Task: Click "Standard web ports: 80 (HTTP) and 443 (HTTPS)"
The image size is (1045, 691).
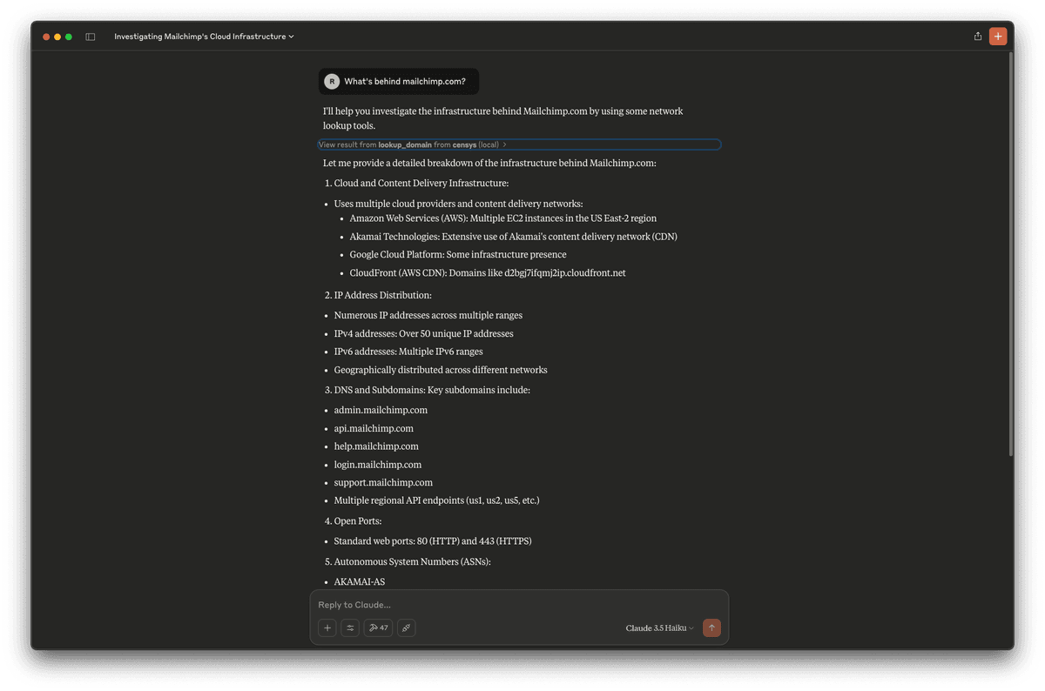Action: point(433,541)
